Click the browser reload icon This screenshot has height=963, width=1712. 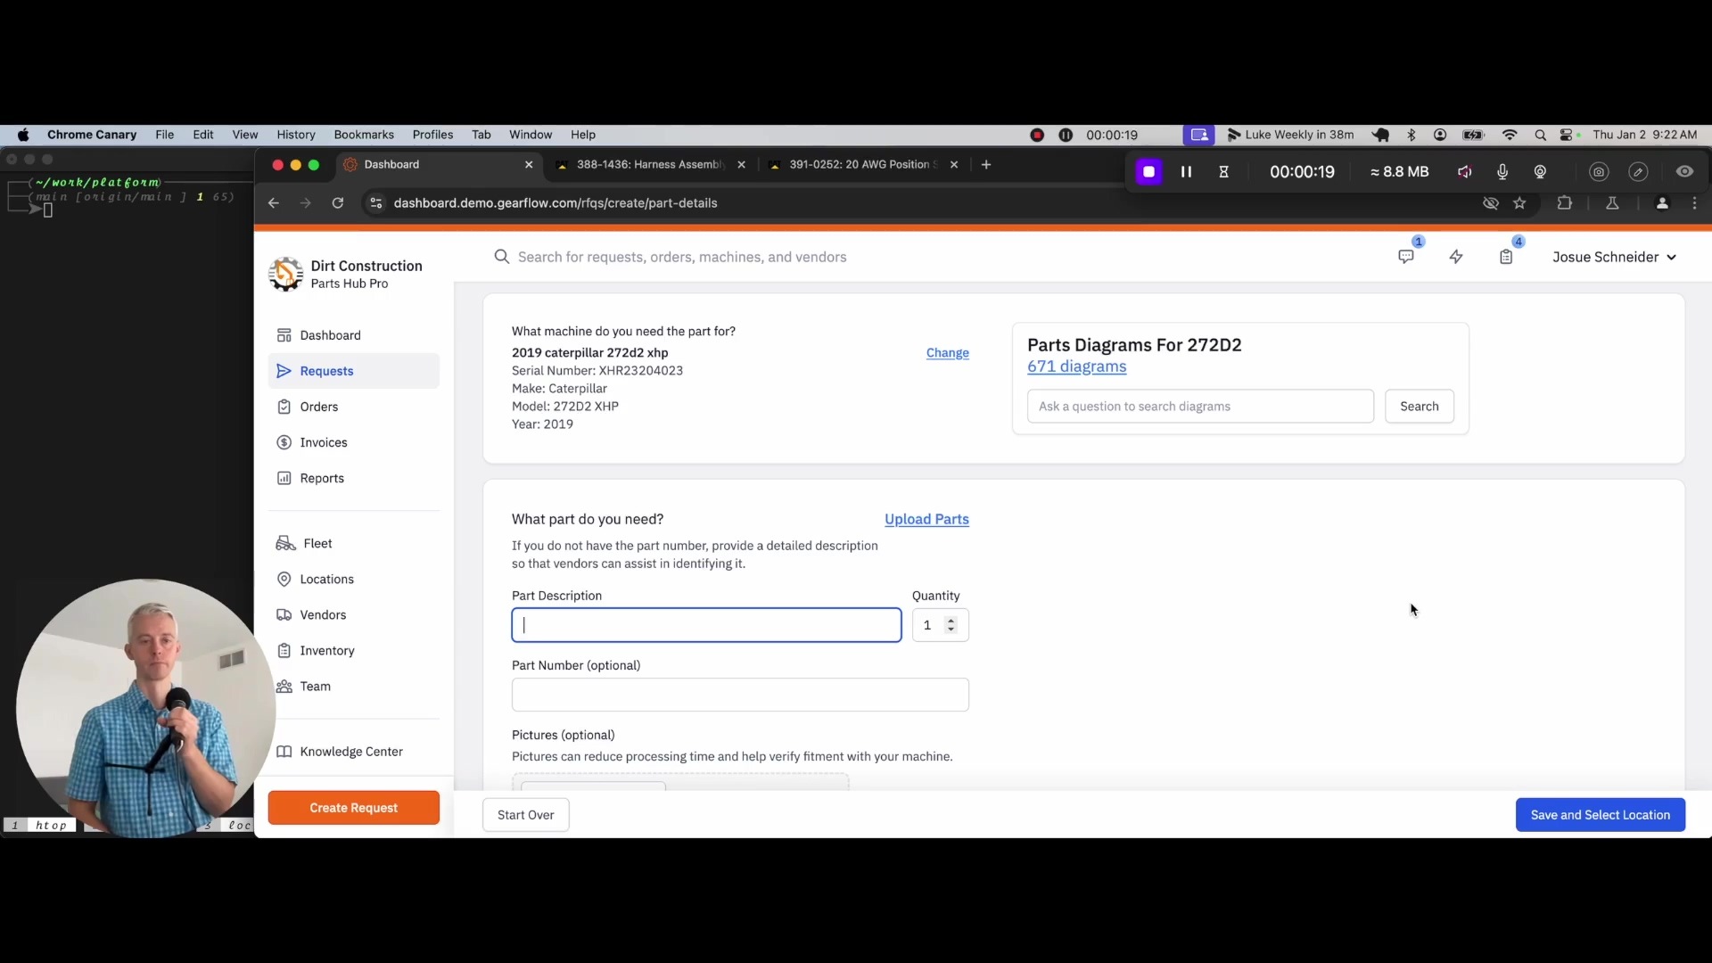(x=338, y=203)
